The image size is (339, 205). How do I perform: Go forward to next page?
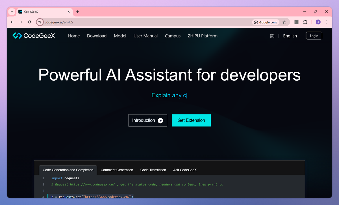(x=21, y=22)
